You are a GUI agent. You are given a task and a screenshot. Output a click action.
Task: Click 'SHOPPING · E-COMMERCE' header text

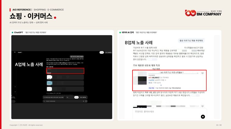(x=49, y=10)
